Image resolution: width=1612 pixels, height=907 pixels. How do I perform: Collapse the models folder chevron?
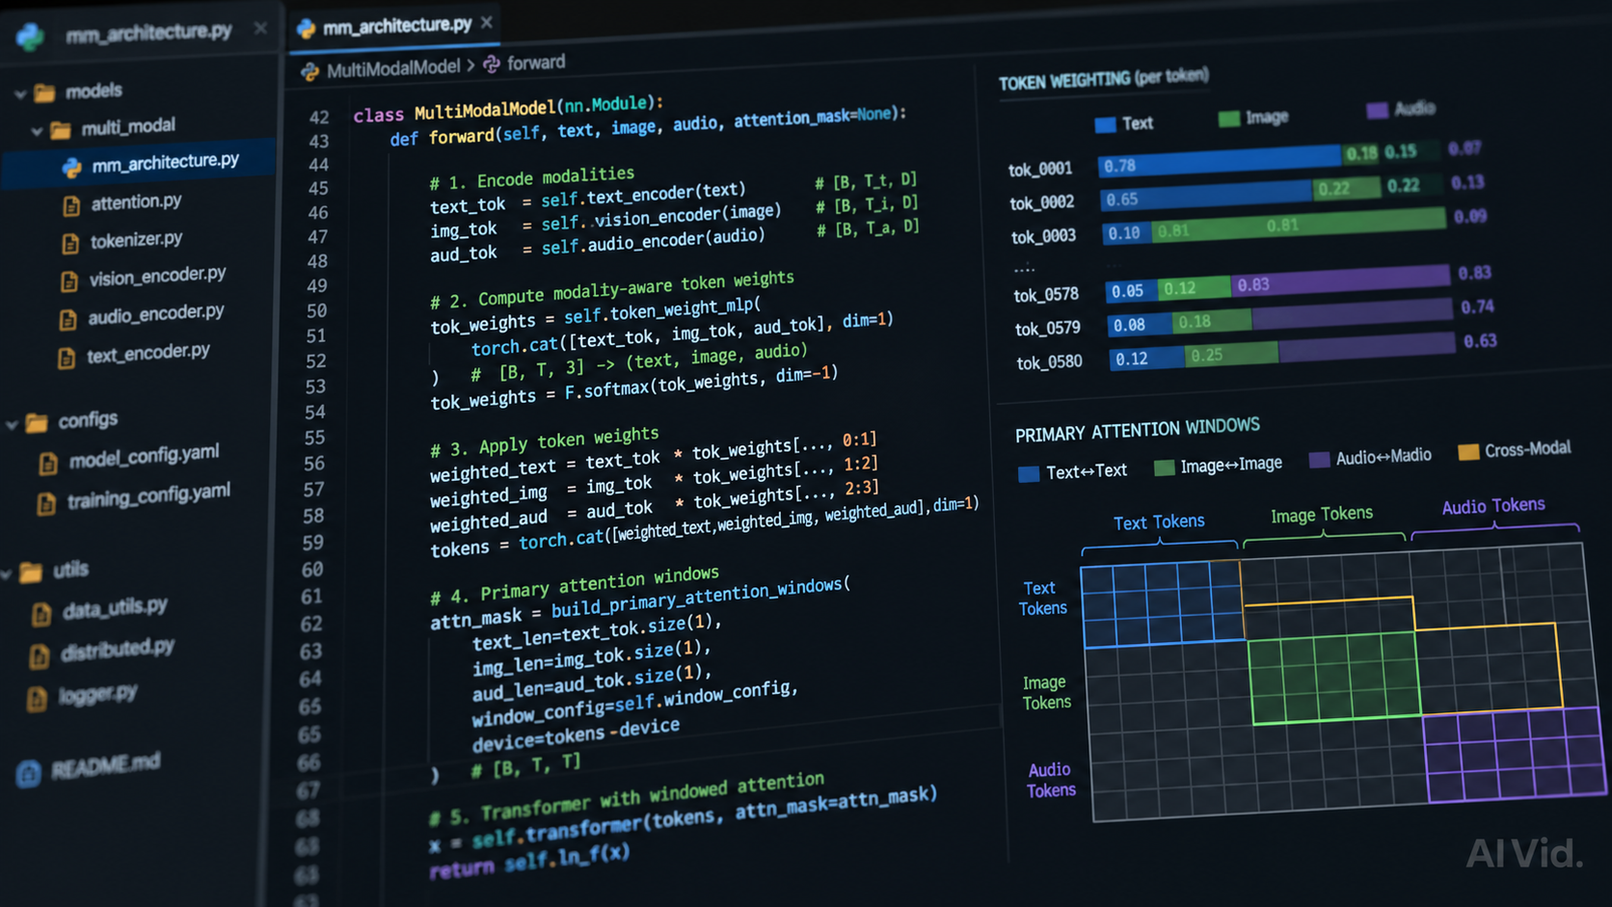pos(20,94)
